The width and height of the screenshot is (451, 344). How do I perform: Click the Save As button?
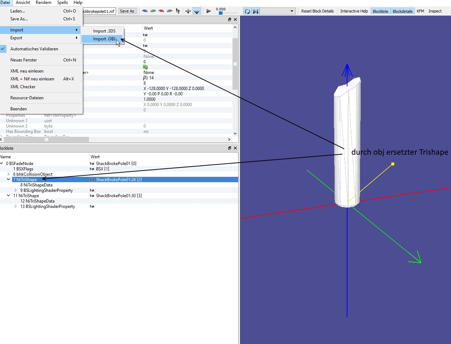tap(127, 11)
